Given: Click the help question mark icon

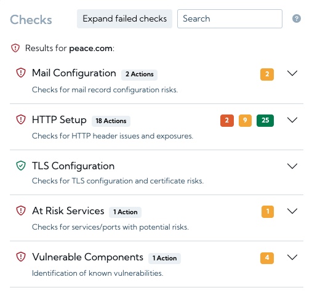Looking at the screenshot, I should pos(297,18).
